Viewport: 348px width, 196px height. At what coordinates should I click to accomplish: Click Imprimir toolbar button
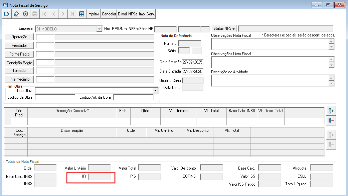point(94,14)
